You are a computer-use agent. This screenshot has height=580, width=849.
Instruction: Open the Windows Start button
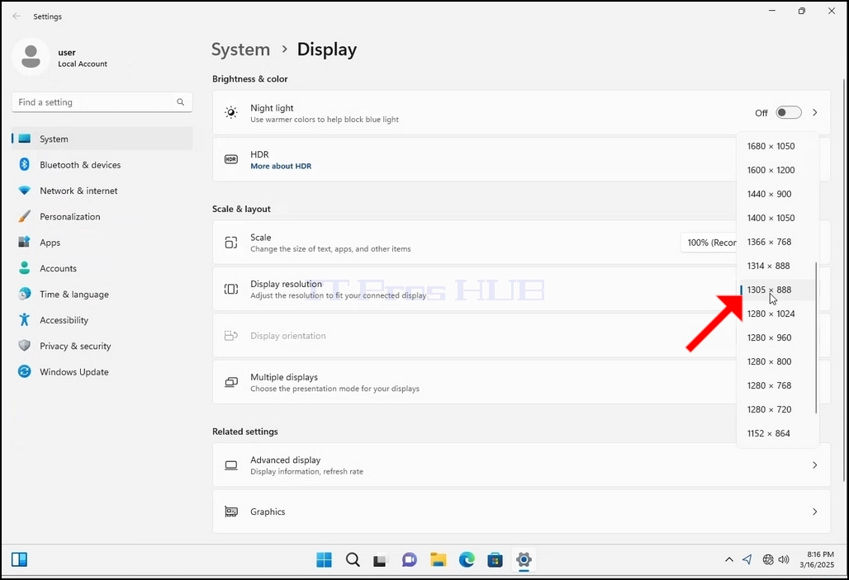point(324,559)
